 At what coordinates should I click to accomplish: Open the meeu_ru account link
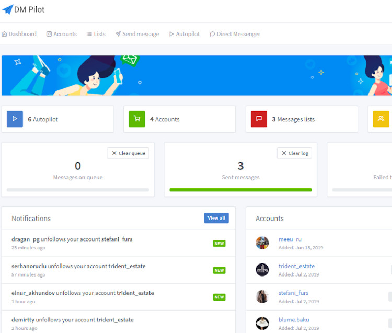(290, 239)
